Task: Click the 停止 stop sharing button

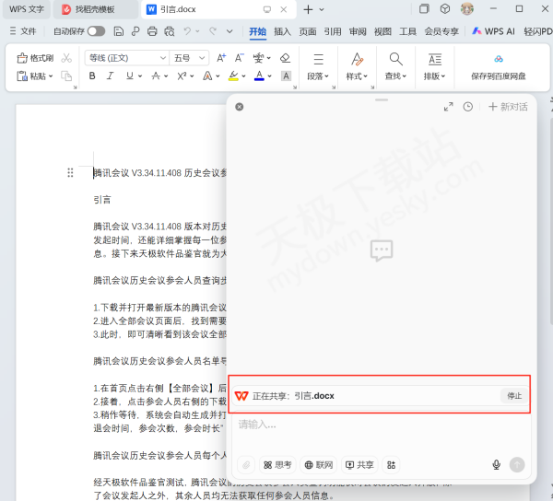Action: click(514, 396)
